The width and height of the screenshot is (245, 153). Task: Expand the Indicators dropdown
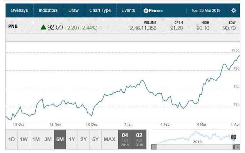[48, 10]
